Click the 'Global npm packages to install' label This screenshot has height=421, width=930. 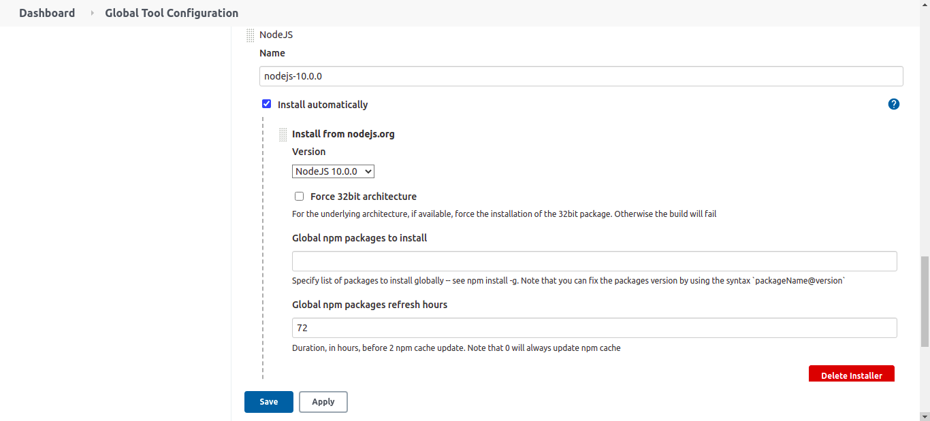[x=359, y=238]
